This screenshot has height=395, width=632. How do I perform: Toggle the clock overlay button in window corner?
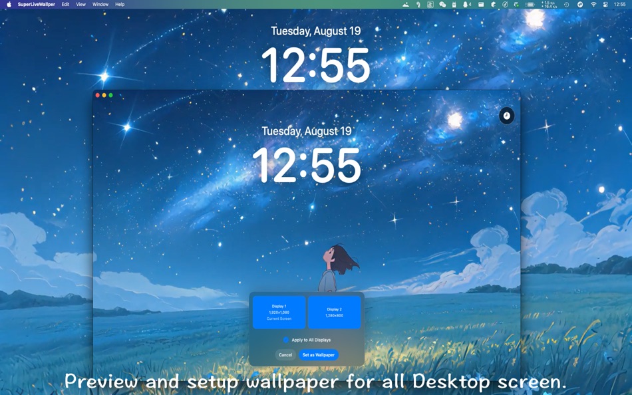point(507,115)
